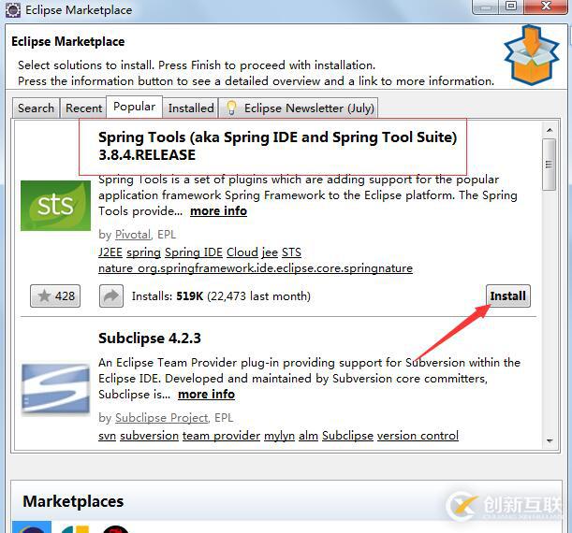Click the Eclipse Marketplace box icon in the header
The width and height of the screenshot is (572, 533).
click(531, 55)
